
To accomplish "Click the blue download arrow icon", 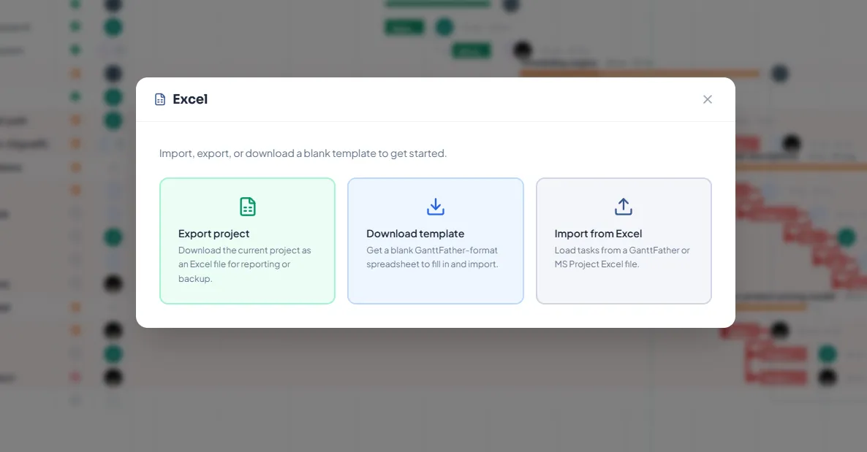I will pyautogui.click(x=436, y=207).
